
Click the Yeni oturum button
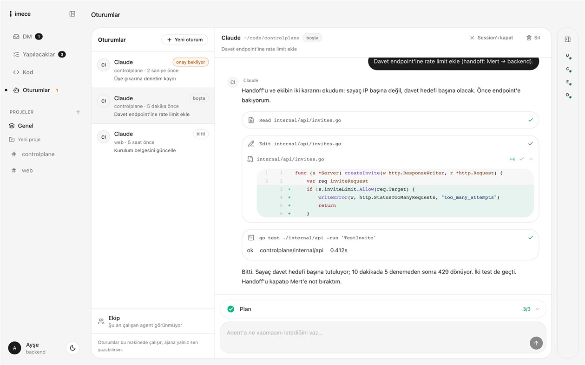[x=185, y=40]
